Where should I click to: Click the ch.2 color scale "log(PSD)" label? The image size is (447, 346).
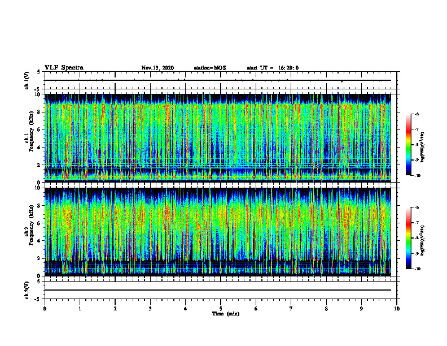coord(423,241)
